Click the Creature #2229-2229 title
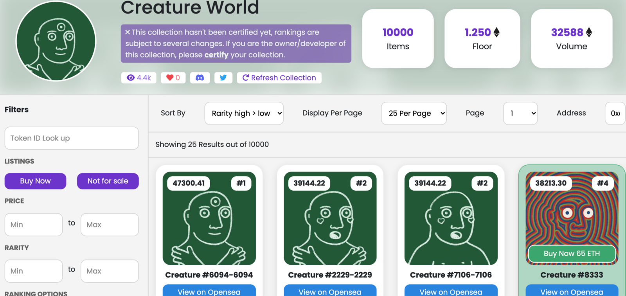 (330, 275)
